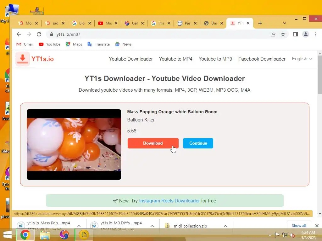
Task: Open Translate bookmark
Action: [x=98, y=44]
